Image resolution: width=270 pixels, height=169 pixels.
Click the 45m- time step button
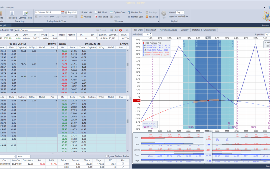(x=46, y=17)
